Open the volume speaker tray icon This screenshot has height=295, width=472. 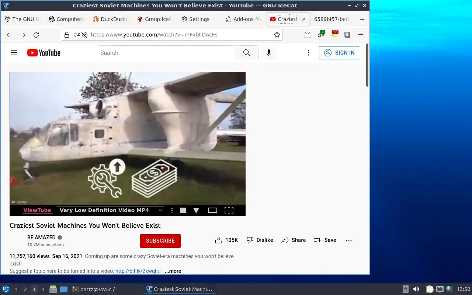coord(416,289)
